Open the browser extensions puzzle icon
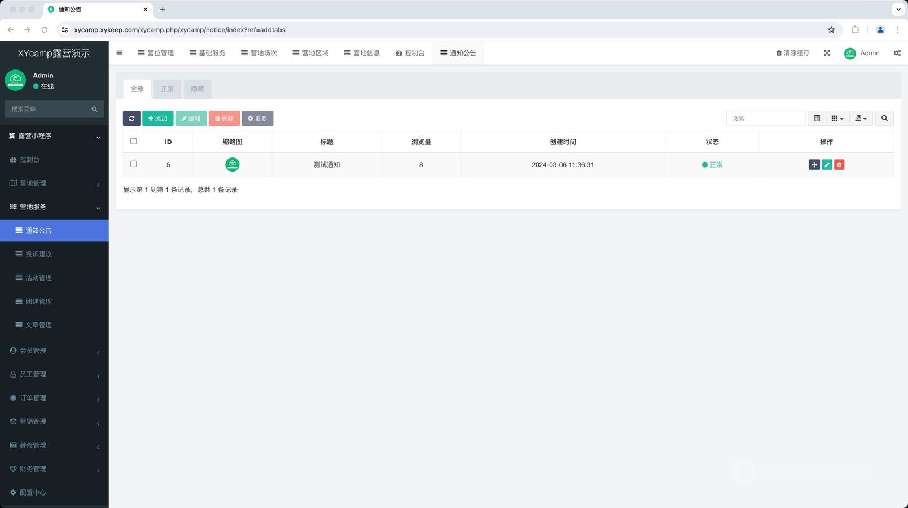This screenshot has height=508, width=908. (x=855, y=30)
